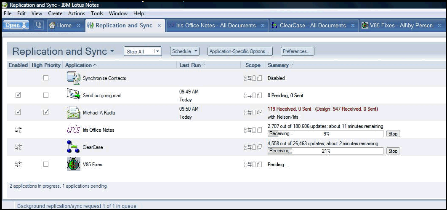Open the Create menu
Image resolution: width=447 pixels, height=210 pixels.
[55, 13]
